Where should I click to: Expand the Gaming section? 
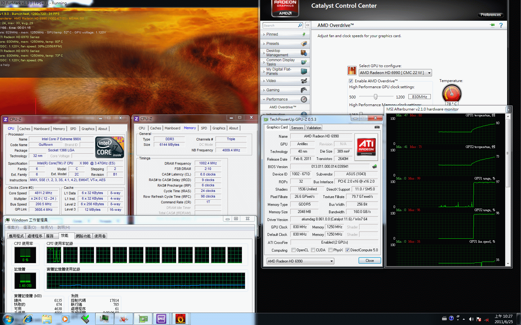264,90
